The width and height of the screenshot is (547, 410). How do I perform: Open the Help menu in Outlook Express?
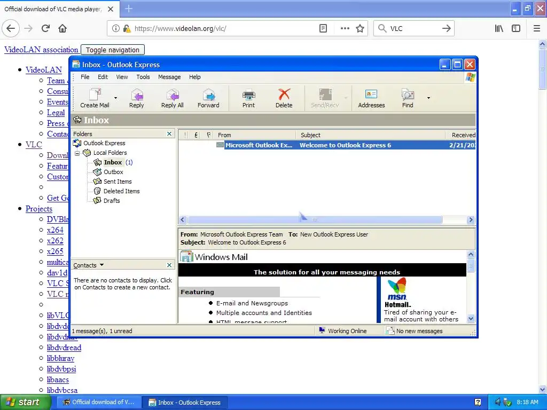[x=194, y=77]
